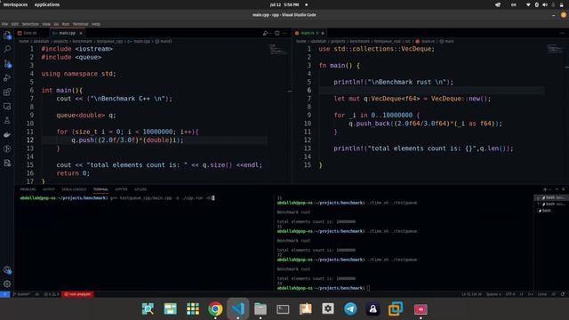
Task: Click the date and time in the top bar
Action: click(284, 4)
